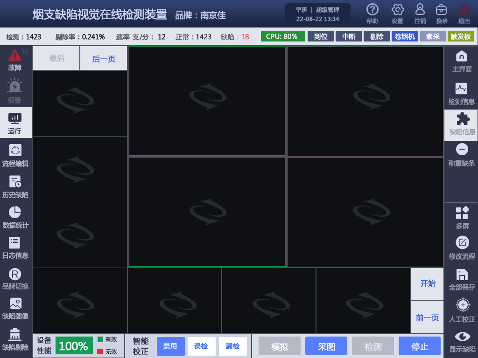
Task: View 数据统计 data statistics
Action: coord(15,218)
